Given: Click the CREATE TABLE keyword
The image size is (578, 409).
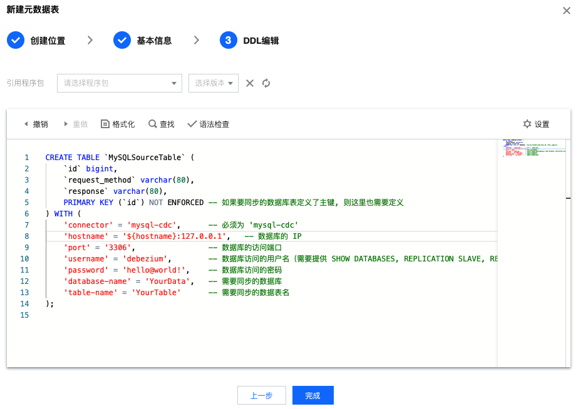Looking at the screenshot, I should pyautogui.click(x=73, y=158).
